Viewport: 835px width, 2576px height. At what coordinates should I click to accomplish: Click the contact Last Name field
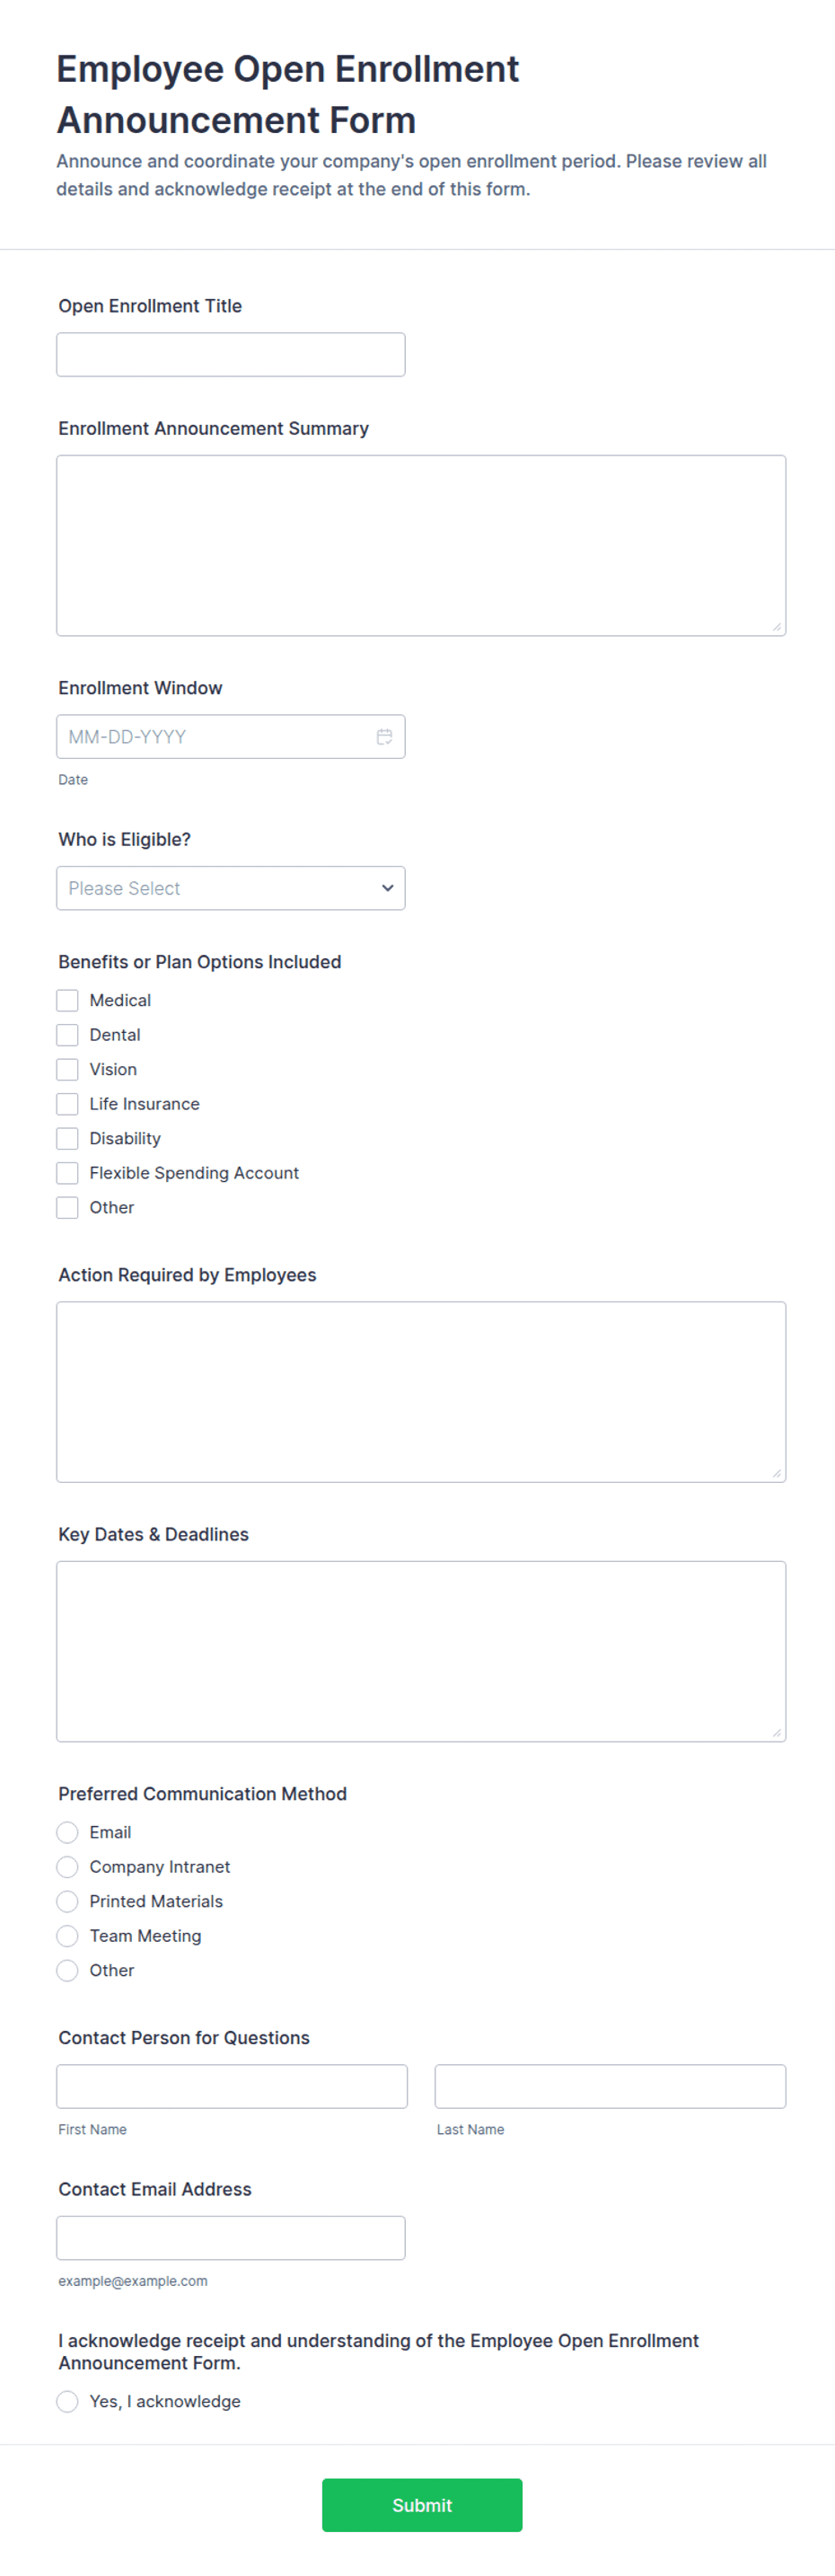coord(610,2087)
